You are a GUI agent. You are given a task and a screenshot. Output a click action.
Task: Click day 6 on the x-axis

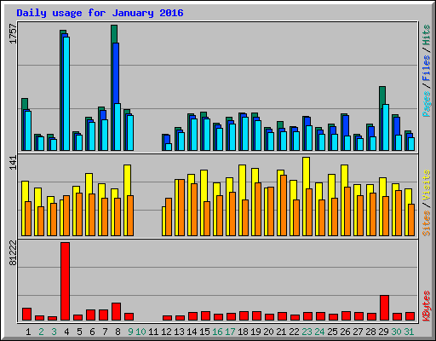(92, 332)
